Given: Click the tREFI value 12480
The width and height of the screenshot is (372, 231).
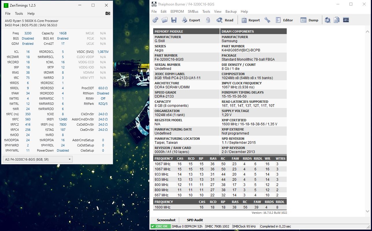Looking at the screenshot, I should (63, 119).
